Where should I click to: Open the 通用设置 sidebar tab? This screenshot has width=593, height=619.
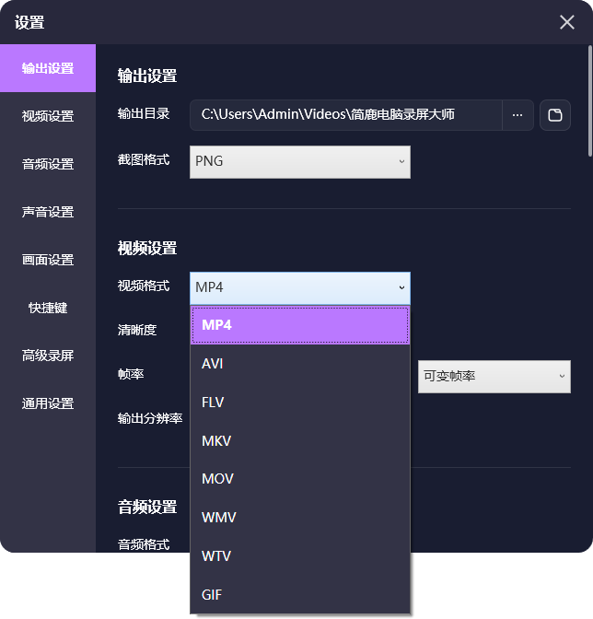[x=48, y=403]
